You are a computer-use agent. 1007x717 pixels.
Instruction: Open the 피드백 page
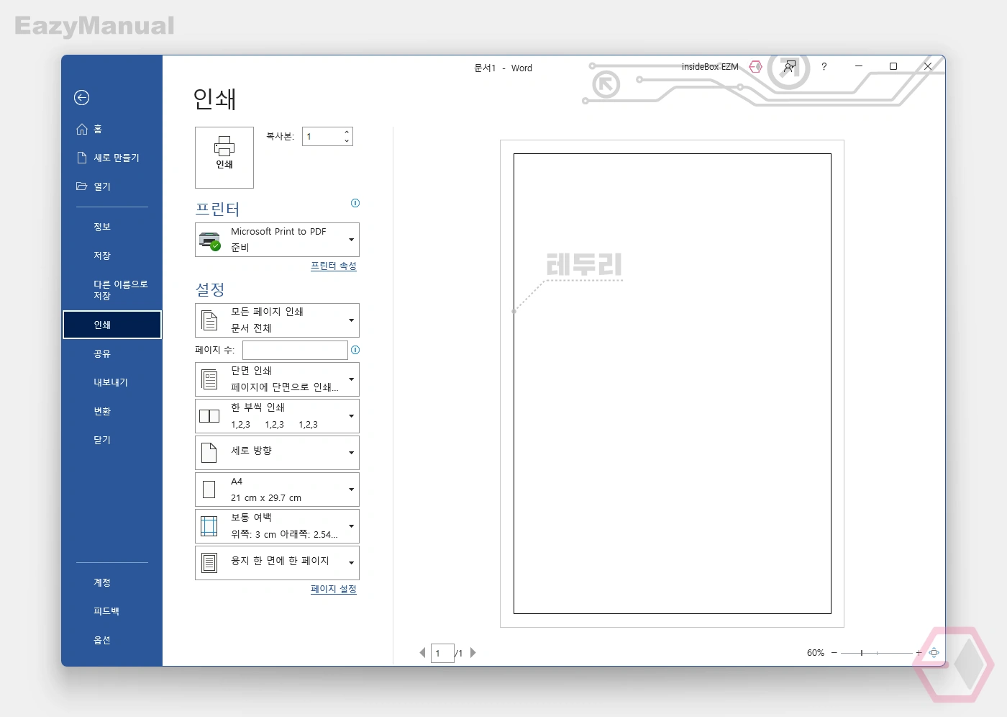point(111,611)
